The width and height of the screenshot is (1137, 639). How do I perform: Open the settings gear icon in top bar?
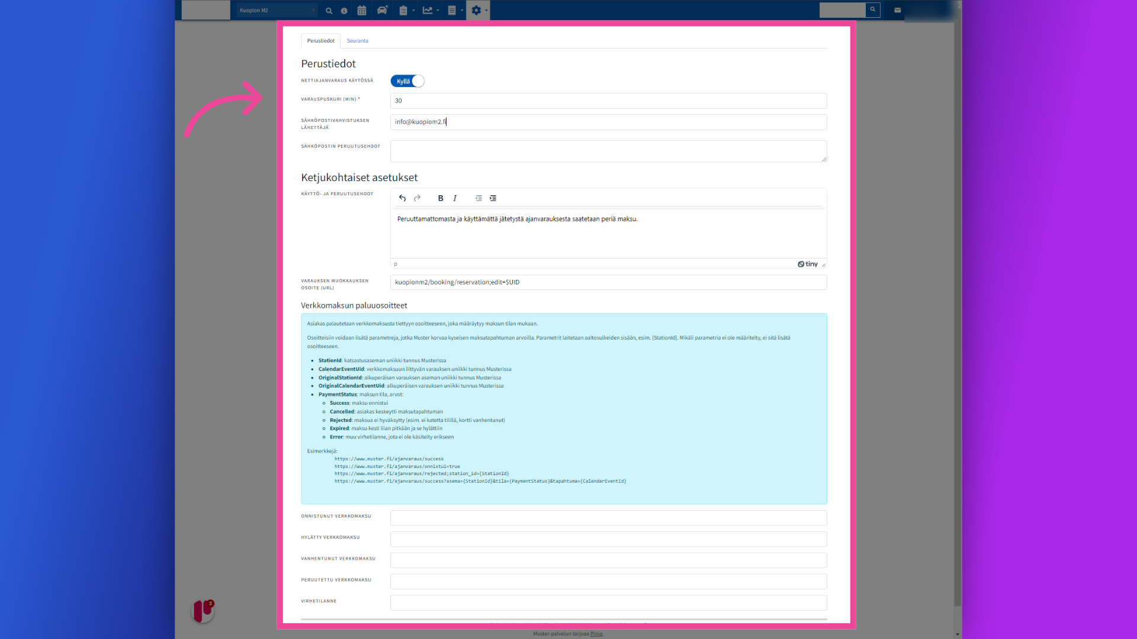[476, 10]
